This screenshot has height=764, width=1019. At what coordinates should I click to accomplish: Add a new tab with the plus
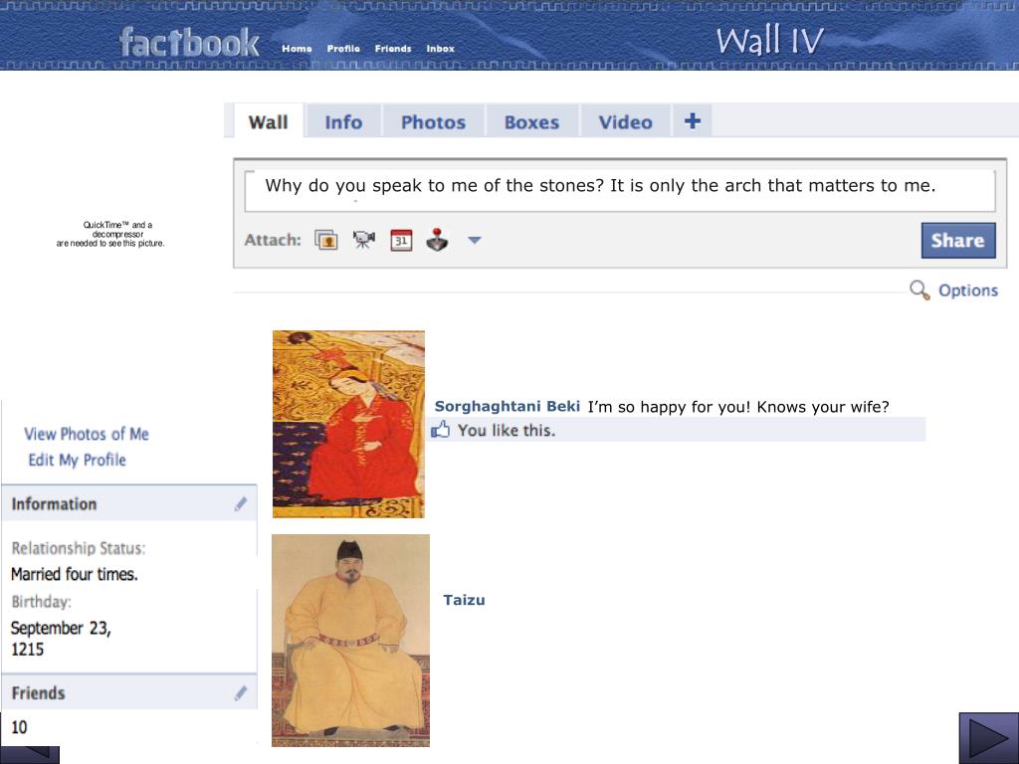pyautogui.click(x=693, y=120)
